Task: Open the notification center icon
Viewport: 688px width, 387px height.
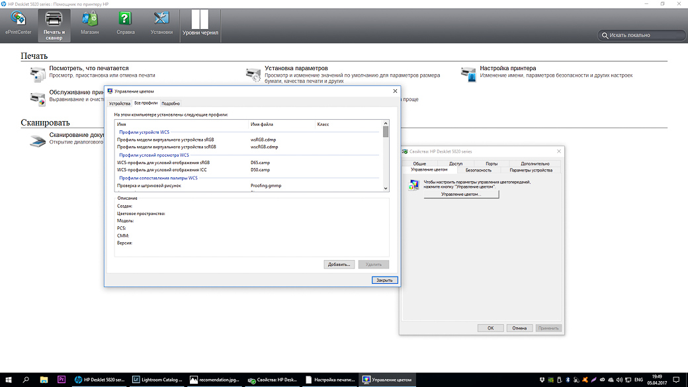Action: [676, 380]
